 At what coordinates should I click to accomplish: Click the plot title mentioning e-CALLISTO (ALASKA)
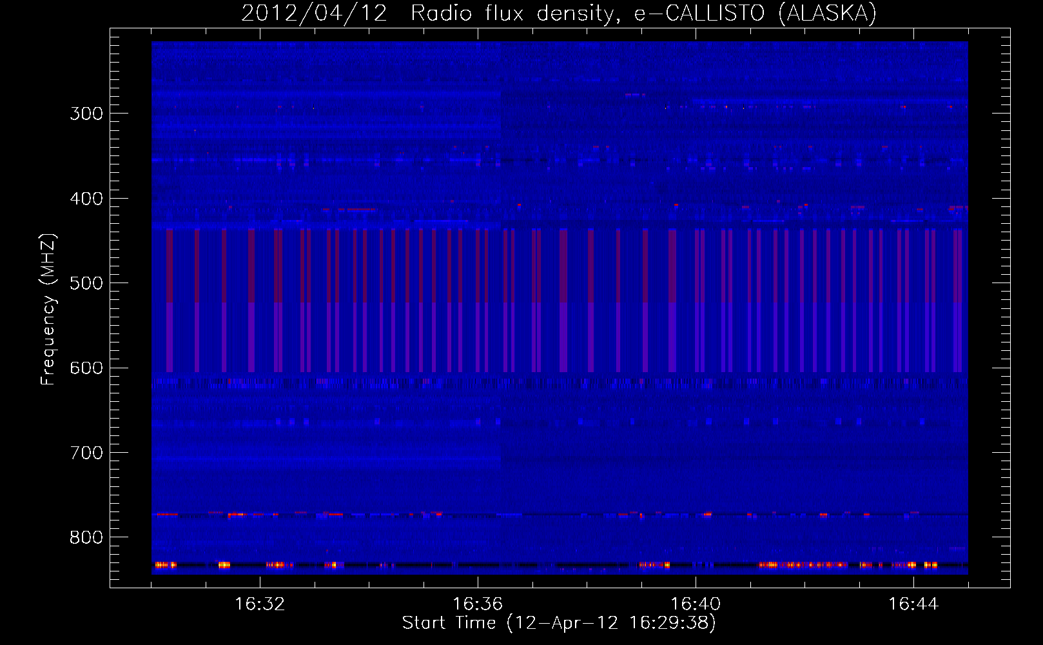tap(559, 13)
